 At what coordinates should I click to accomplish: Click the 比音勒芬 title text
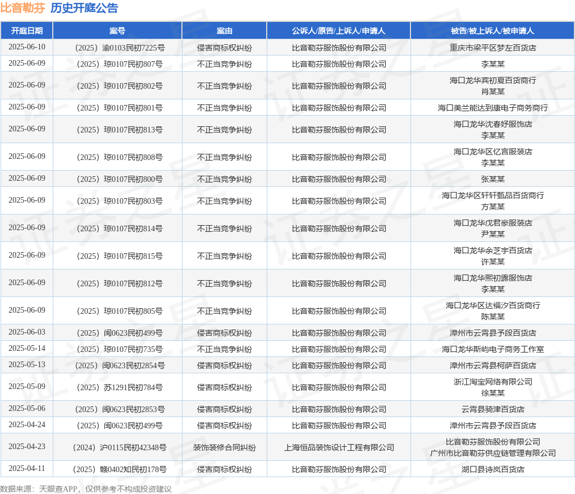22,8
